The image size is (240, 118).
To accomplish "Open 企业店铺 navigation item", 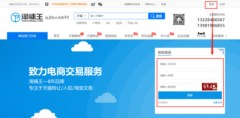I will pos(183,36).
